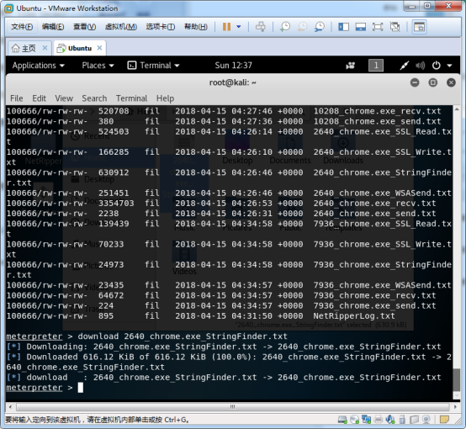Click the printer status icon
The height and width of the screenshot is (429, 466).
click(x=379, y=420)
